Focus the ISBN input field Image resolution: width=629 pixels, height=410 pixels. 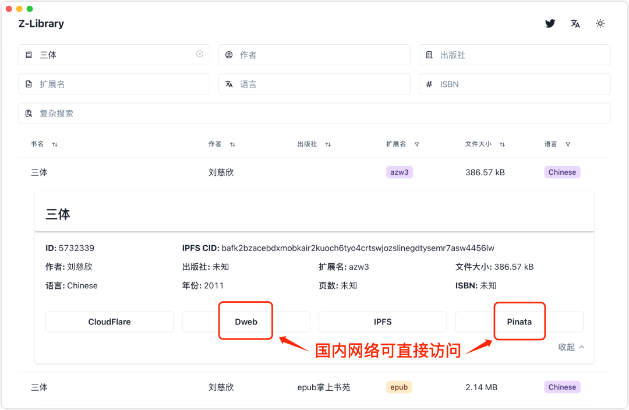click(515, 84)
